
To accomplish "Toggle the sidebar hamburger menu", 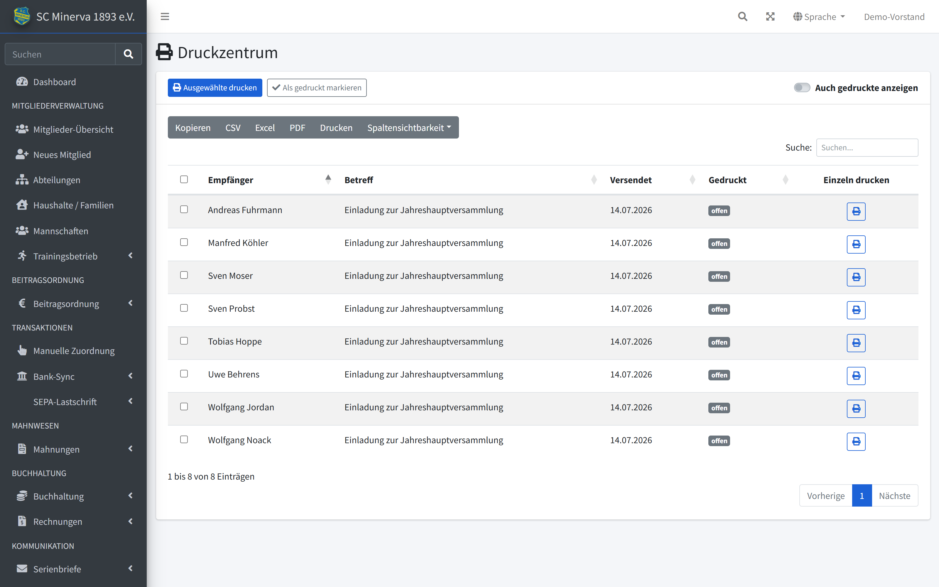I will pos(165,17).
